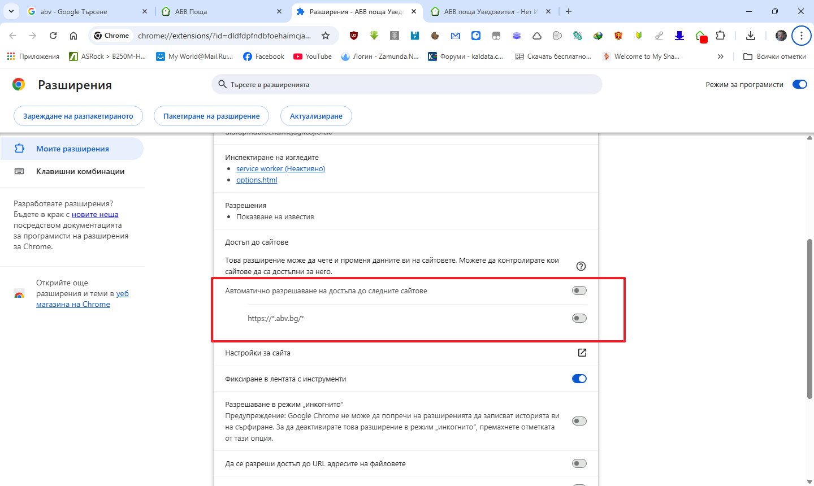Image resolution: width=814 pixels, height=486 pixels.
Task: Go to the home page icon
Action: point(73,36)
